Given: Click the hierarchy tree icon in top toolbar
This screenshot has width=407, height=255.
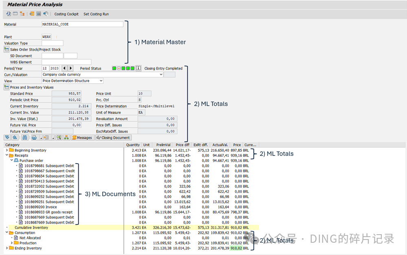Looking at the screenshot, I should (22, 14).
